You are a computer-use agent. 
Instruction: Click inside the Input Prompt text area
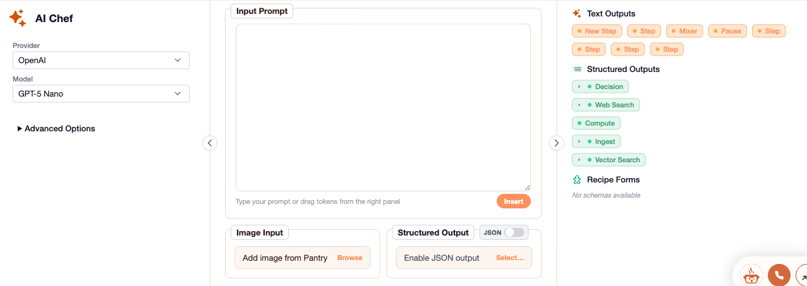(383, 107)
